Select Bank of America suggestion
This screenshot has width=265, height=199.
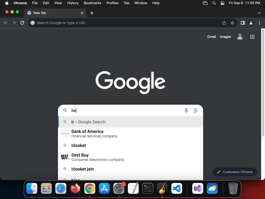pyautogui.click(x=130, y=134)
